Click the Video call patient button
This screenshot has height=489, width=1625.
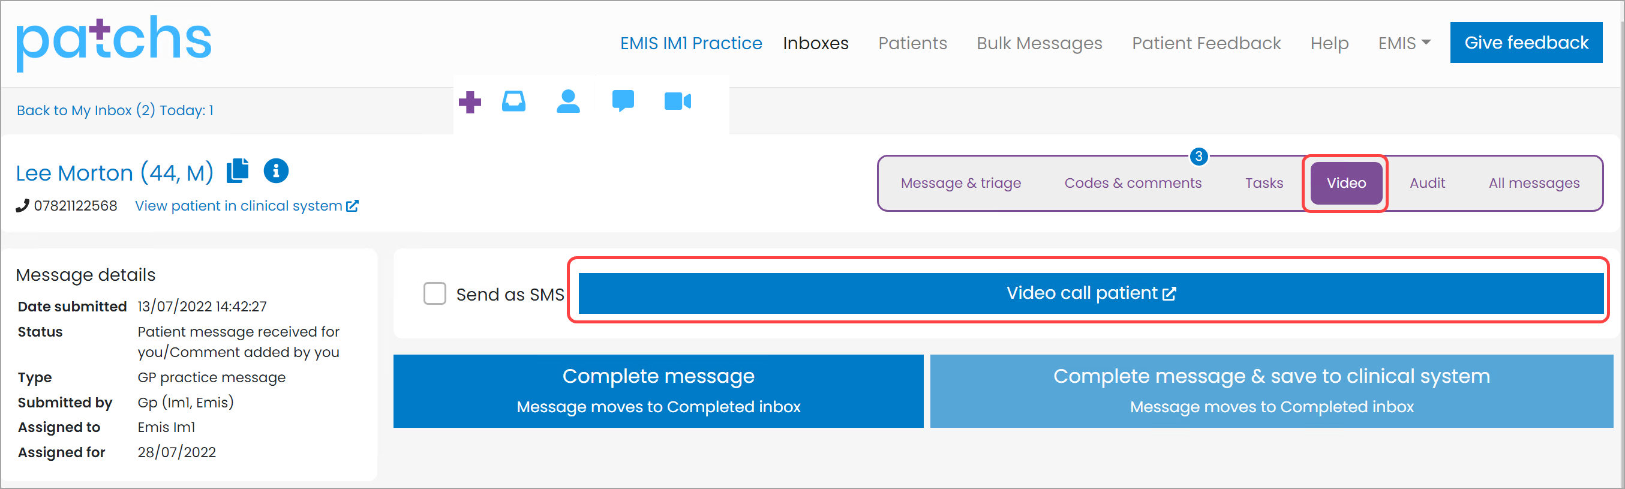pos(1091,293)
